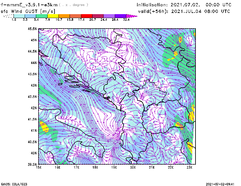Click the 'initialisation: 2021.07.02. 00:00 UTC' text

tap(184, 5)
